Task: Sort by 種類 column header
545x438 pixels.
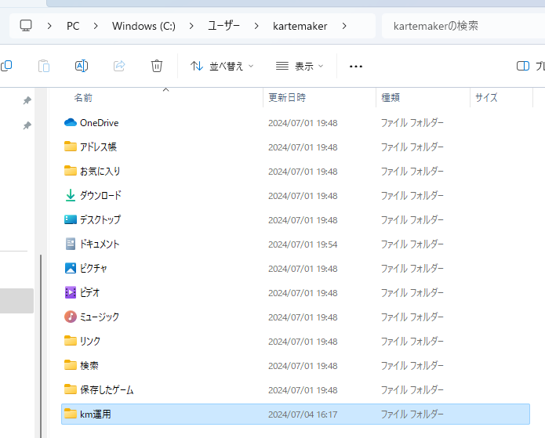Action: point(391,98)
